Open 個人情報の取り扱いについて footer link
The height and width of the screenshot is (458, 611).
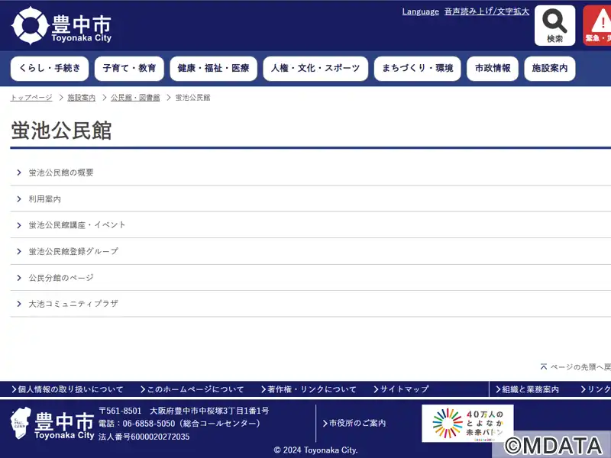70,389
